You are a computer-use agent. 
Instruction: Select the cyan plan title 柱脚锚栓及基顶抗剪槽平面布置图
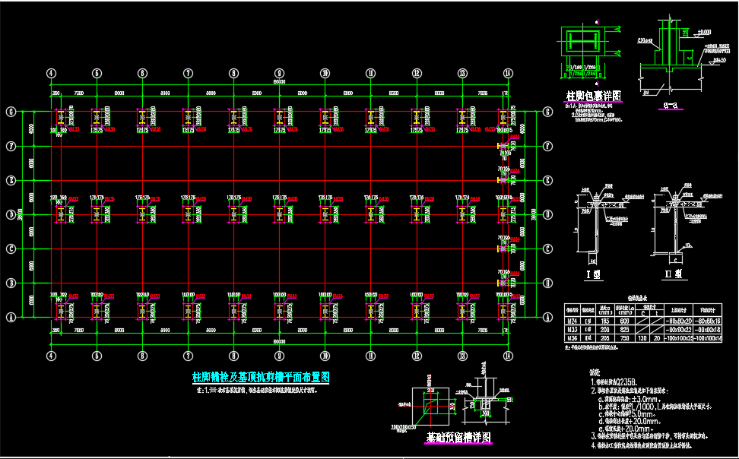pos(261,377)
